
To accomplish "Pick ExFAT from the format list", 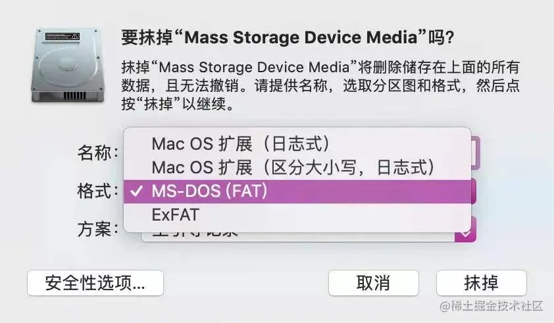I will [175, 214].
